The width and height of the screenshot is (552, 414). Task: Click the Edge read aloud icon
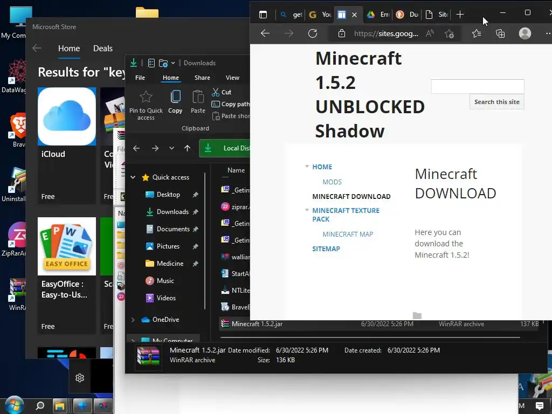coord(430,33)
